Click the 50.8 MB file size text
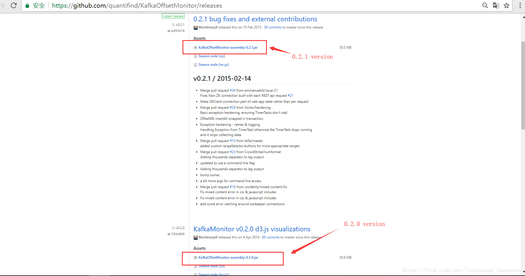 [345, 258]
